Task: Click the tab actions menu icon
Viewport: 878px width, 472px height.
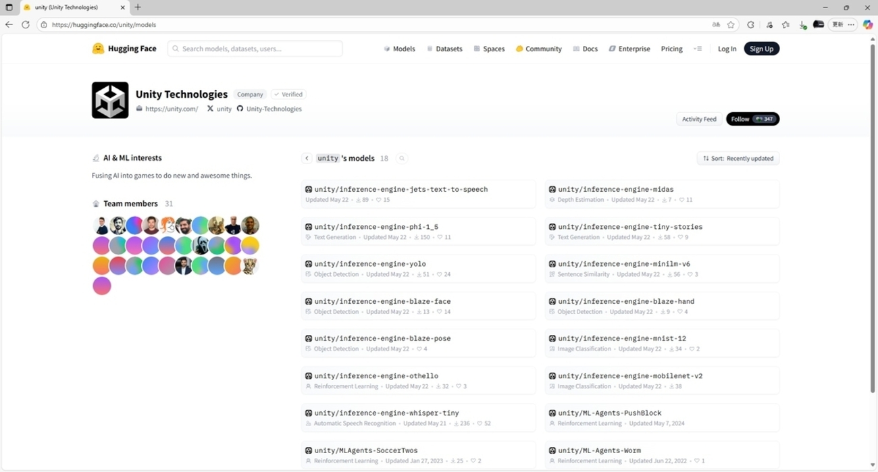Action: point(9,7)
